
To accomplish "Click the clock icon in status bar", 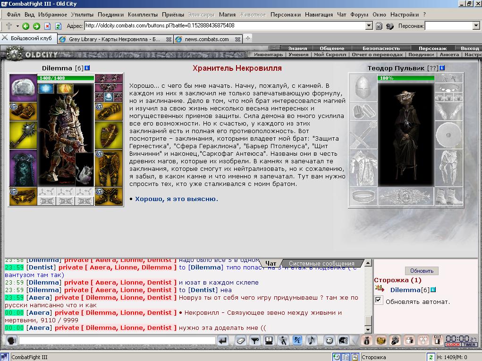I will tap(337, 357).
